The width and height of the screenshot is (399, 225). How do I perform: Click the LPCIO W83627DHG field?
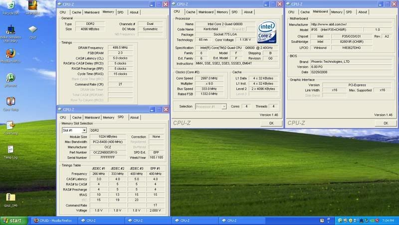pos(352,48)
